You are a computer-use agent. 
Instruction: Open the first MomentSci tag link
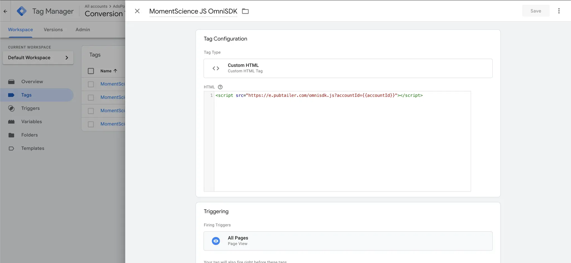click(113, 84)
